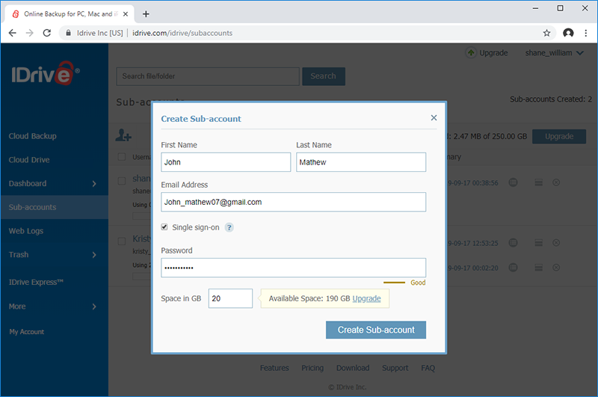Open the shane_william account dropdown
The height and width of the screenshot is (397, 598).
point(554,53)
